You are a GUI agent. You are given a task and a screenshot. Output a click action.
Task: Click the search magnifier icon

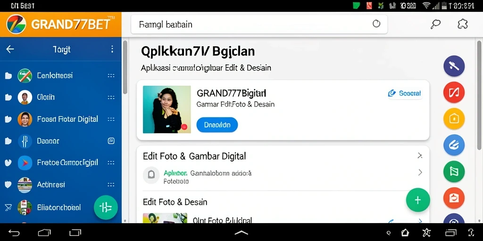pyautogui.click(x=435, y=24)
